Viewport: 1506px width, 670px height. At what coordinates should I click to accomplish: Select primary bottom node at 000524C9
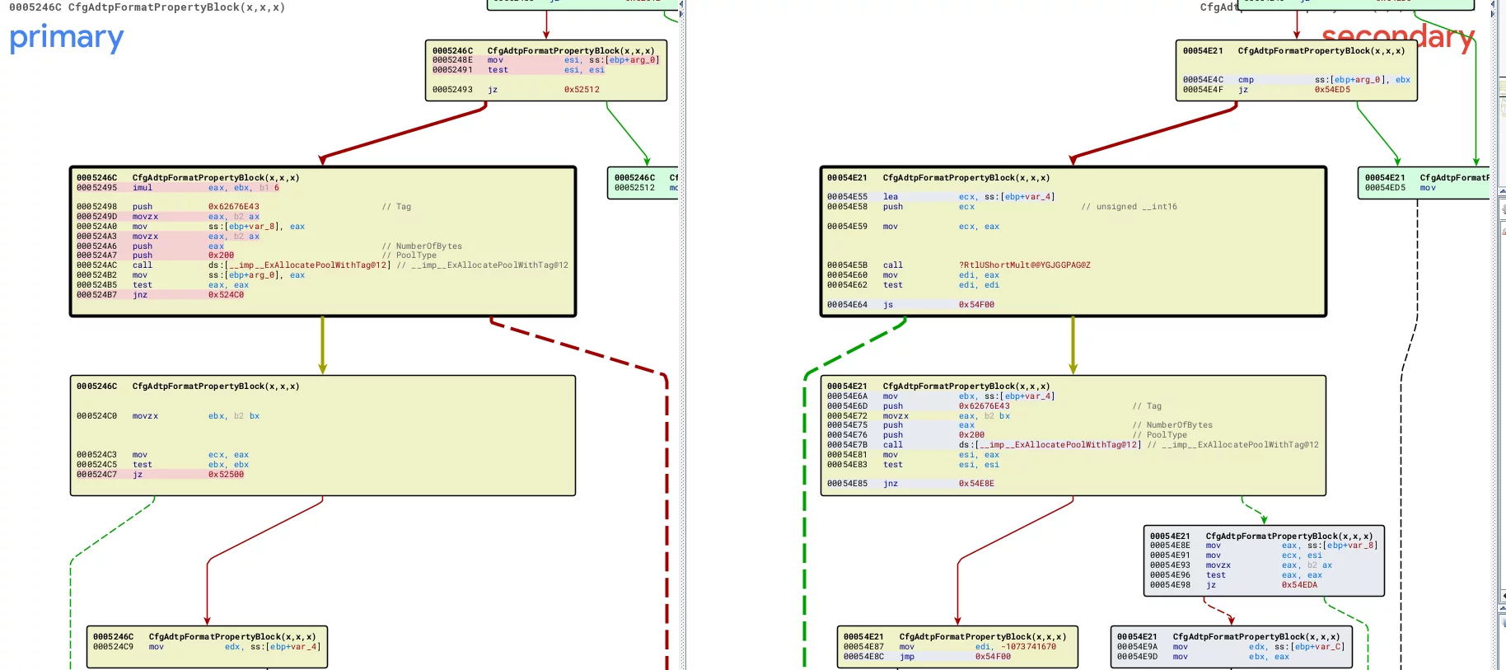tap(207, 647)
